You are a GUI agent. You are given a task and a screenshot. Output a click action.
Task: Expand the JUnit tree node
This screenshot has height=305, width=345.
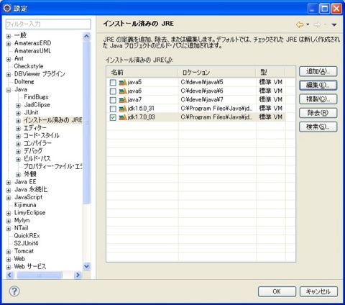[18, 113]
